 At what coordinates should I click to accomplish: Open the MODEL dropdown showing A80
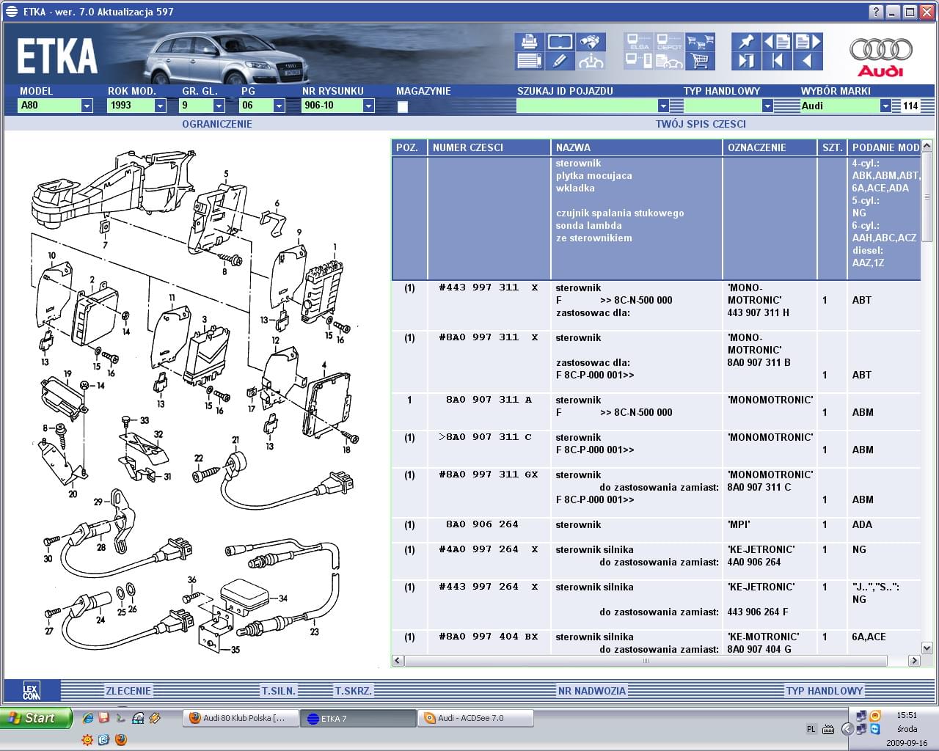coord(87,106)
